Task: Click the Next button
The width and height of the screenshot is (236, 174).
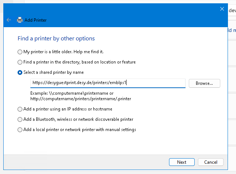Action: (x=181, y=162)
